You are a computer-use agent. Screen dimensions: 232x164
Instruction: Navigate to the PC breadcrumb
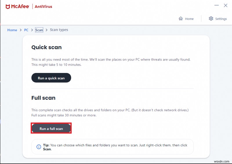pos(26,30)
